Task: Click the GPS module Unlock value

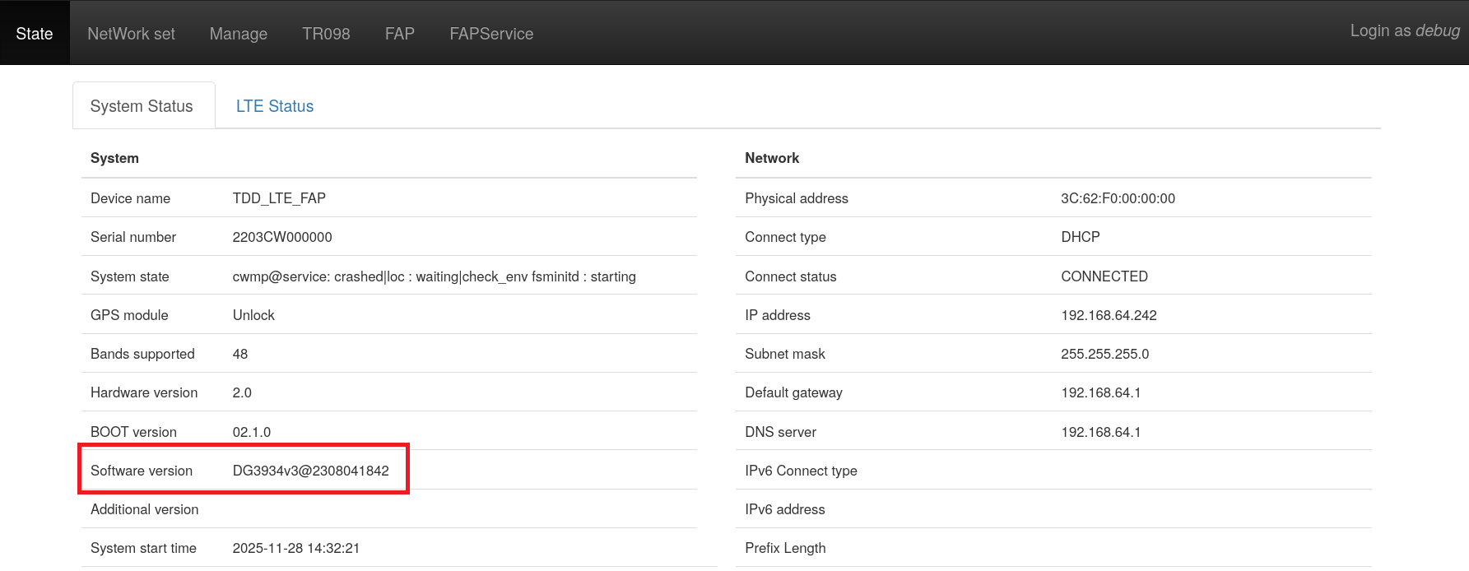Action: point(253,315)
